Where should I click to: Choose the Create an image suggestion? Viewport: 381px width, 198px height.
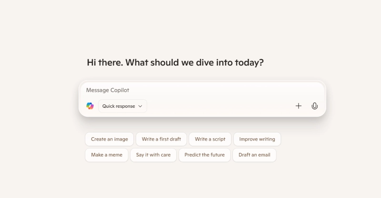pos(110,139)
